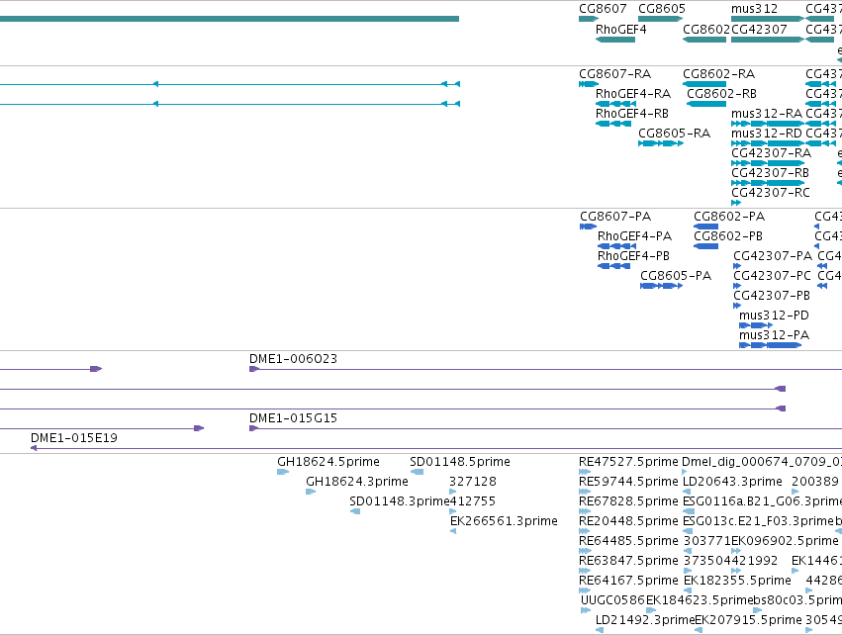Image resolution: width=842 pixels, height=635 pixels.
Task: Click the RhoGEF4 gene label
Action: [620, 30]
